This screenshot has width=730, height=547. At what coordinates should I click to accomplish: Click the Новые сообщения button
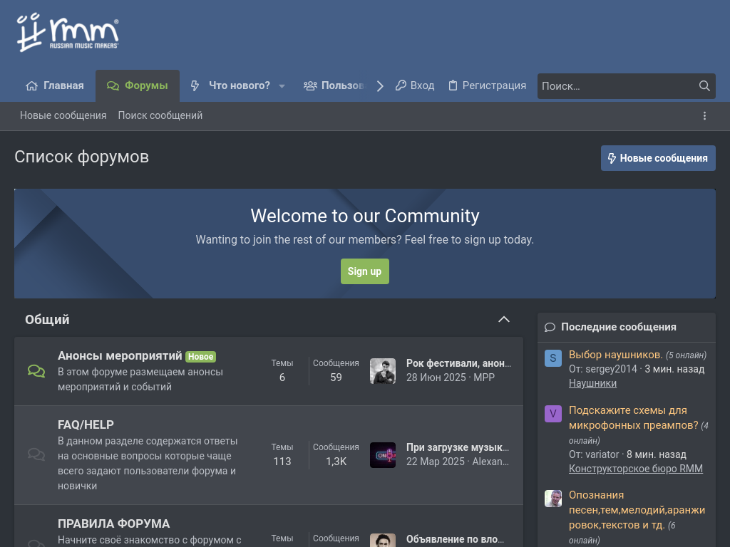coord(657,158)
